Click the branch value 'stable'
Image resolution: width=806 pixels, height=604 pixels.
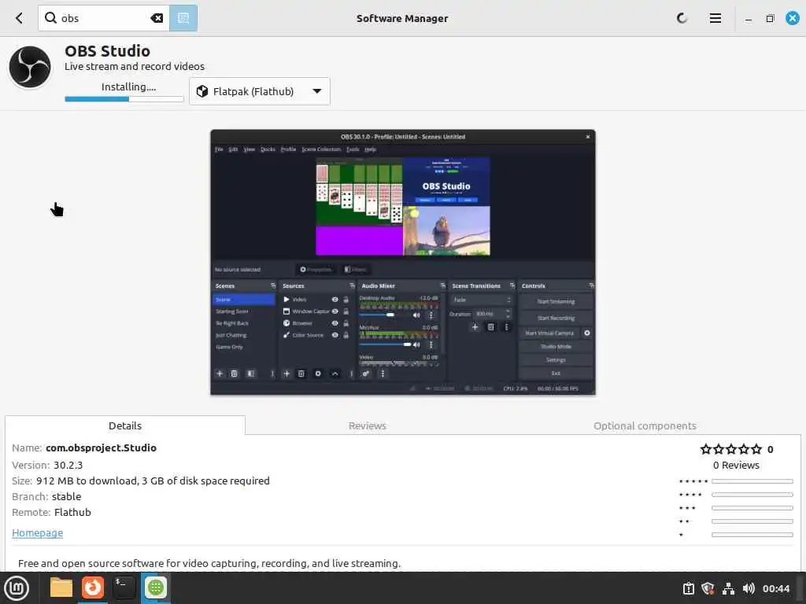pos(66,497)
